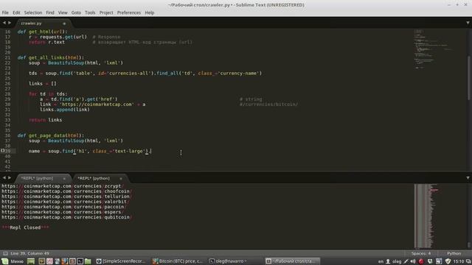The width and height of the screenshot is (472, 265).
Task: Click tellurion URL in REPL output
Action: pos(67,197)
